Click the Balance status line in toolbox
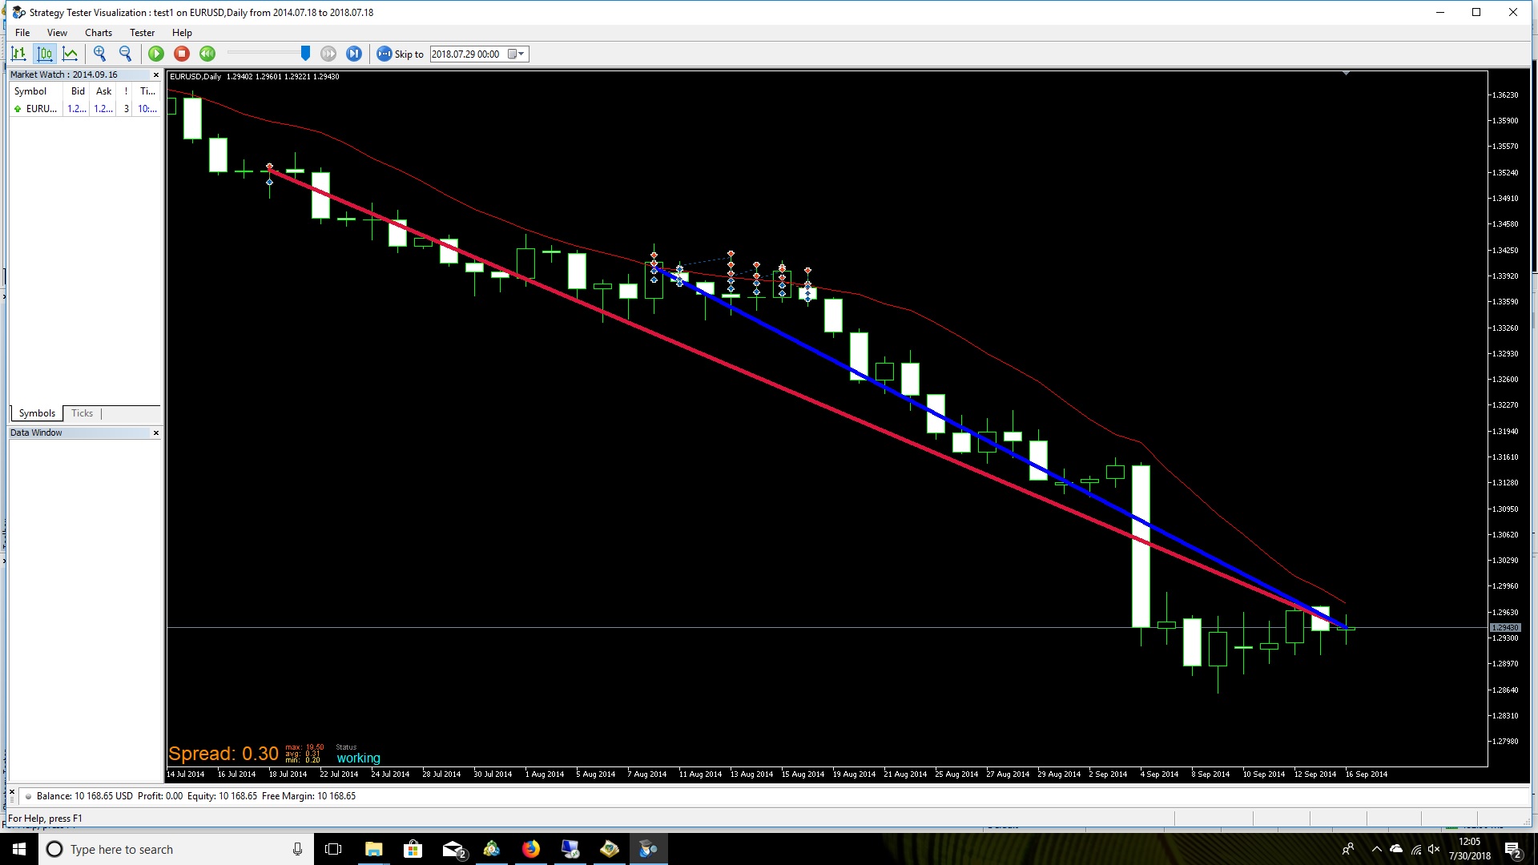Image resolution: width=1538 pixels, height=865 pixels. 196,796
